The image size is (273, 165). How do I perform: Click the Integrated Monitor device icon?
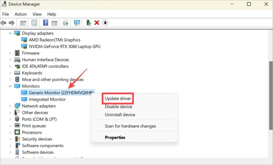(x=24, y=99)
